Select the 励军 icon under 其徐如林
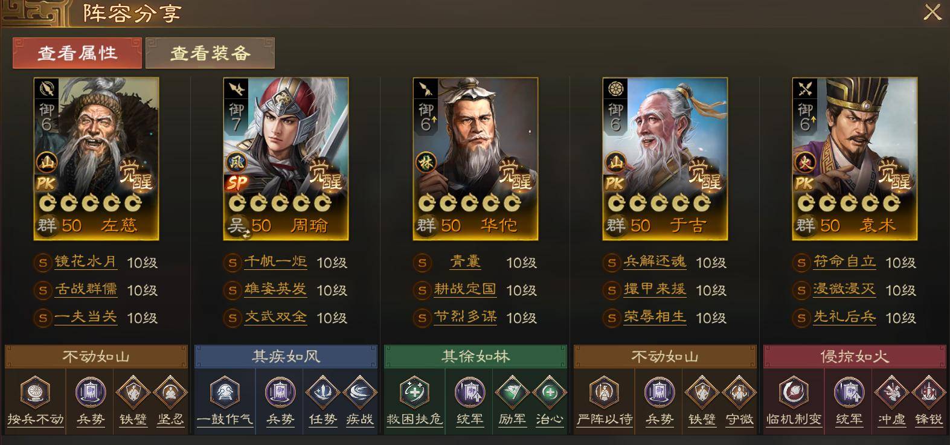950x445 pixels. click(x=512, y=392)
